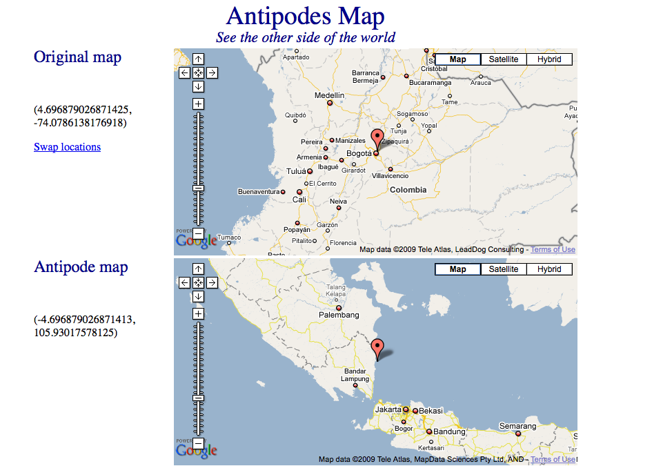
Task: Zoom in on the antipode map
Action: pos(198,313)
